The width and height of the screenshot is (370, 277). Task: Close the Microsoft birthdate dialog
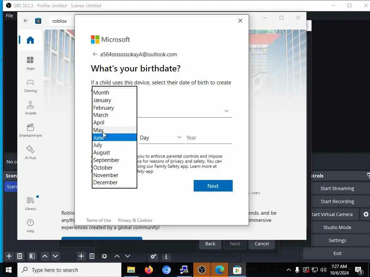click(x=240, y=21)
